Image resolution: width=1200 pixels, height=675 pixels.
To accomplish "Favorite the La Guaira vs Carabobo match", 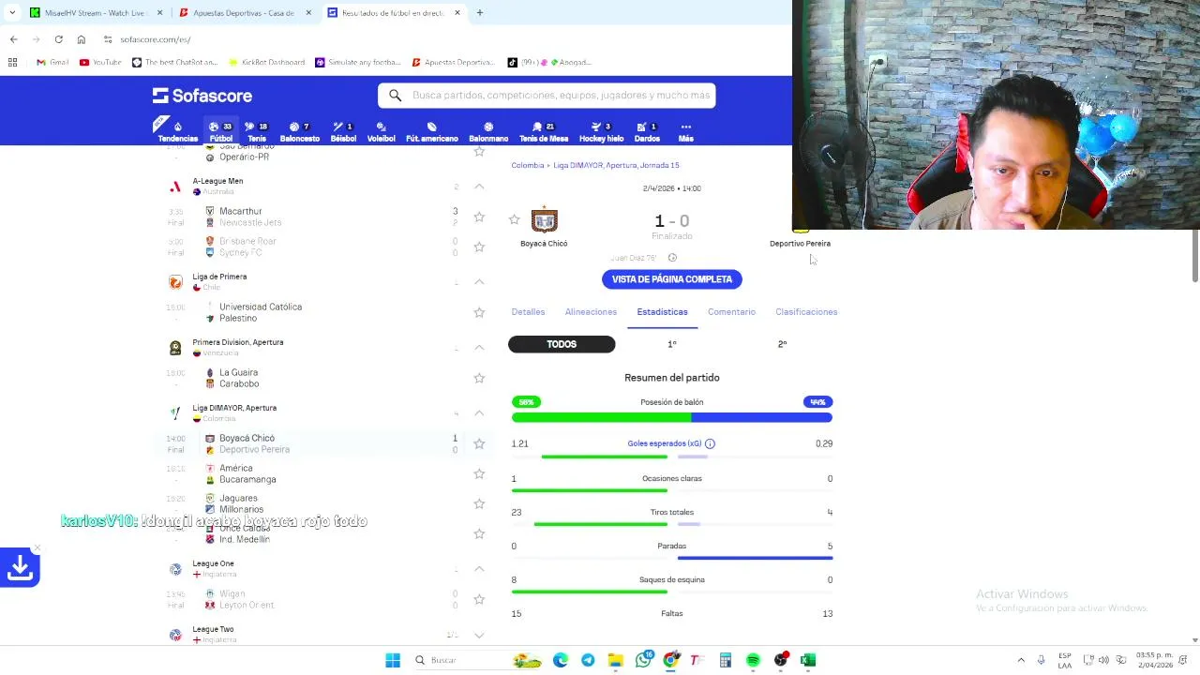I will 479,378.
